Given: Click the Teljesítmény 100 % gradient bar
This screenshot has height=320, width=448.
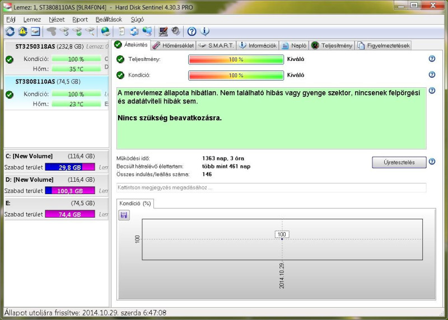Looking at the screenshot, I should (x=236, y=59).
